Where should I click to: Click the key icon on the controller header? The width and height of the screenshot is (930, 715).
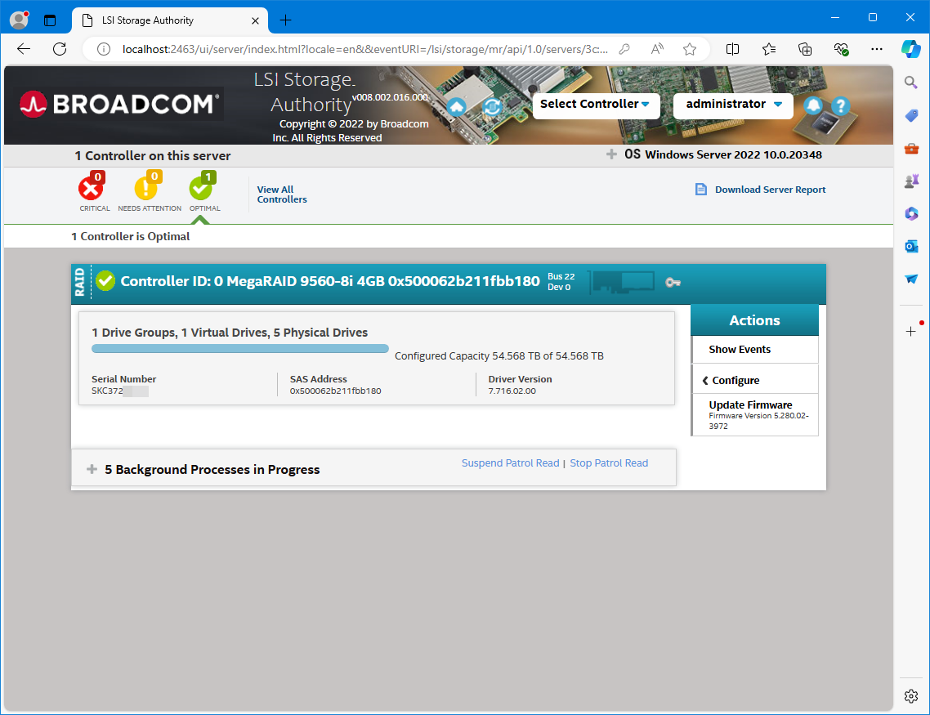(673, 283)
